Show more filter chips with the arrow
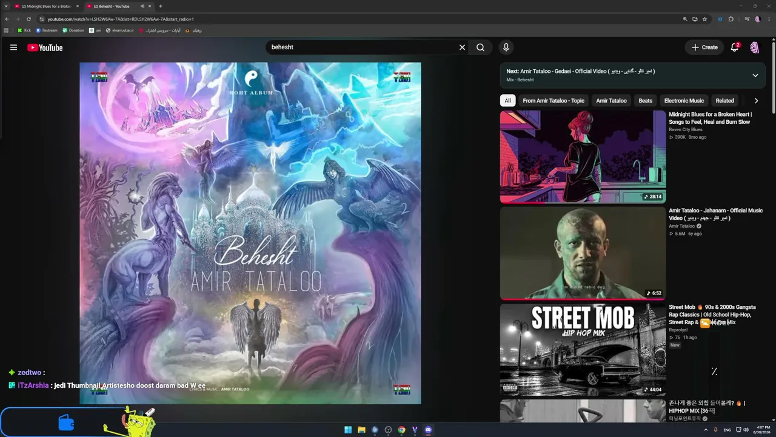Image resolution: width=776 pixels, height=437 pixels. pos(756,101)
